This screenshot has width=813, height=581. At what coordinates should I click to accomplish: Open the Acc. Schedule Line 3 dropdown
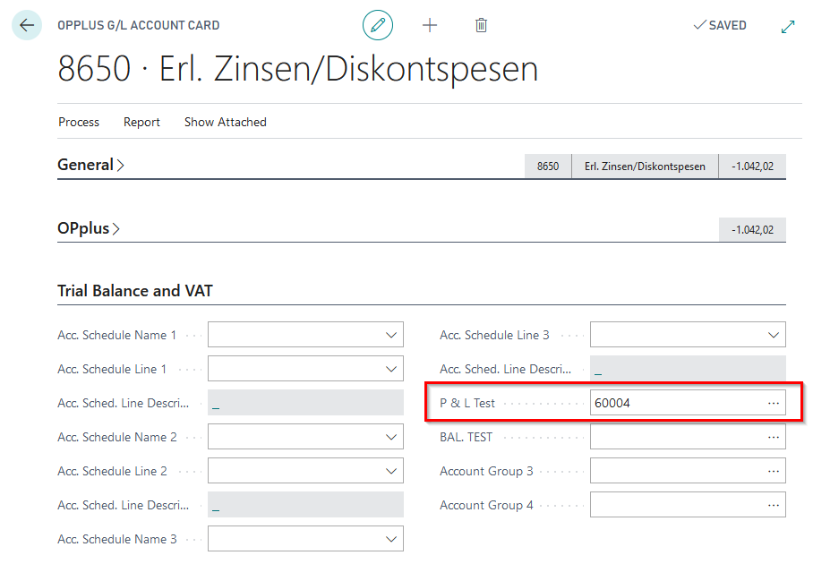click(x=774, y=336)
